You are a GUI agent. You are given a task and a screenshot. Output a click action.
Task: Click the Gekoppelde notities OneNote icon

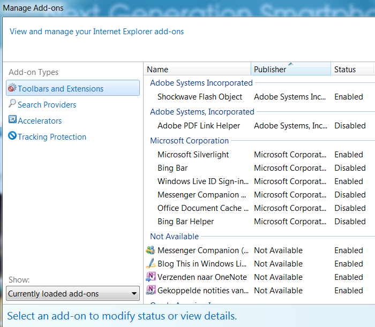pos(151,291)
